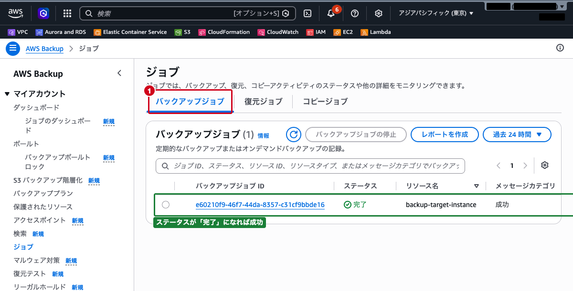Open バックアップボールトロック in sidebar
This screenshot has height=291, width=573.
[x=58, y=162]
